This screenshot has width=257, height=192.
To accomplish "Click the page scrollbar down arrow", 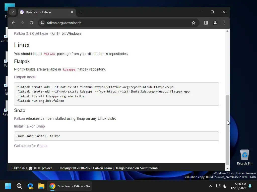I will click(x=227, y=169).
